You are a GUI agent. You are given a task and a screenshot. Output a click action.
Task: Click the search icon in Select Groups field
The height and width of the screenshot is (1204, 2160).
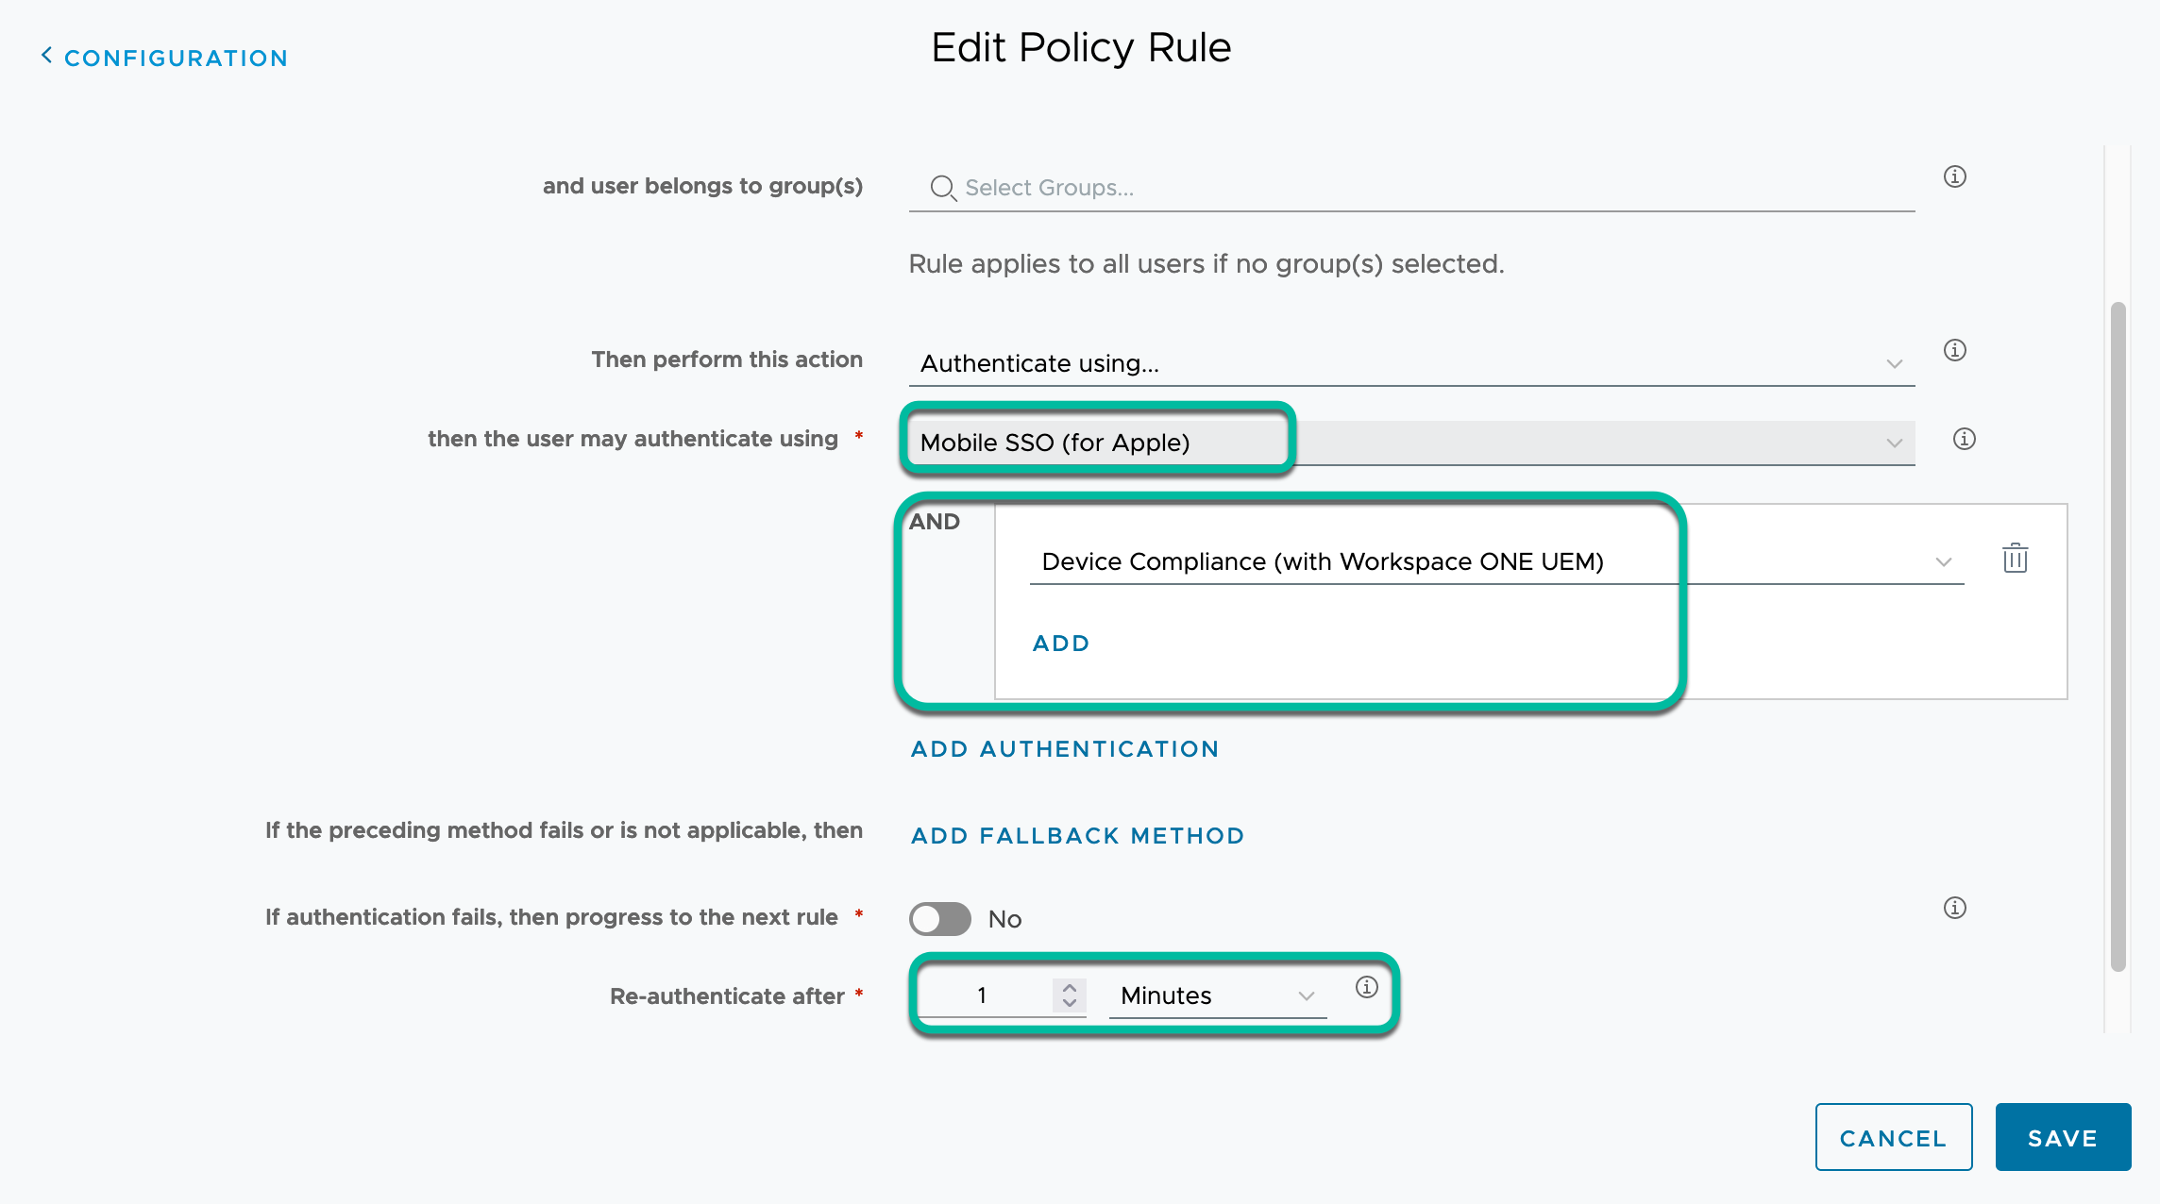tap(943, 187)
